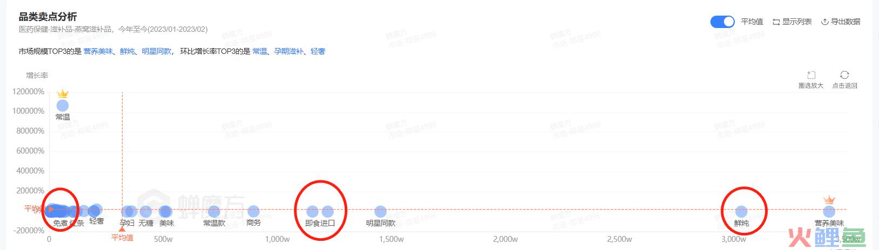Click the crown icon above 常温
The image size is (879, 250).
[63, 94]
